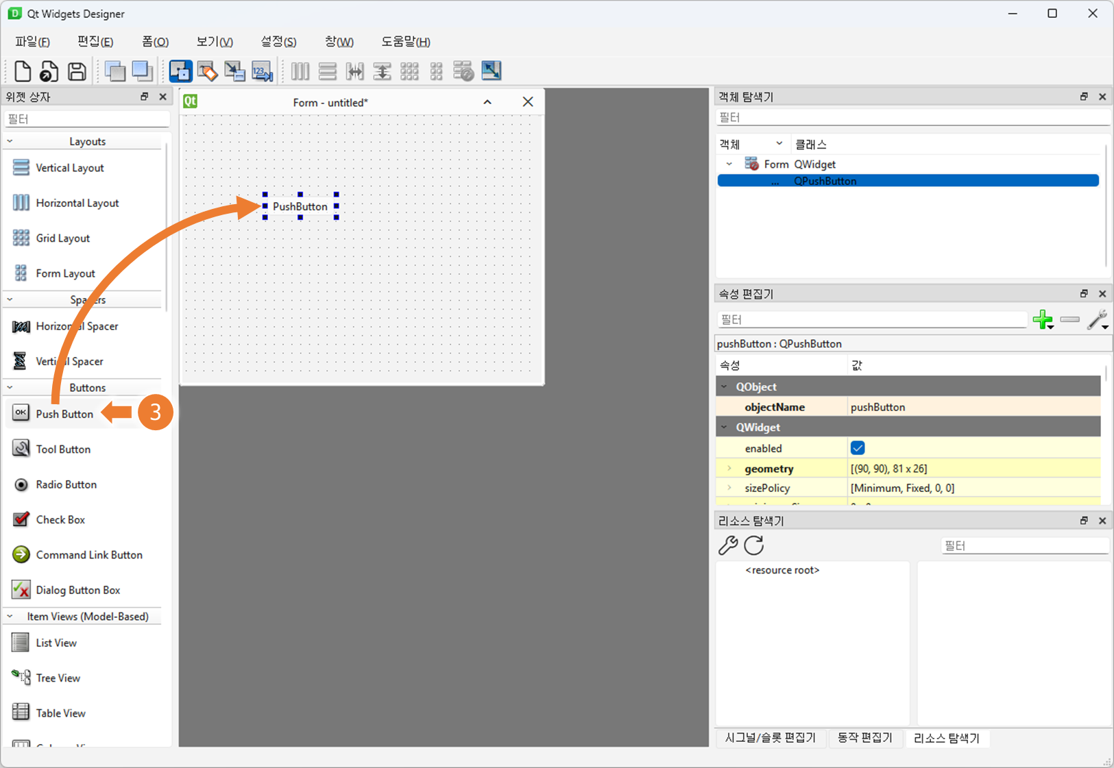
Task: Click the Send to Back toolbar icon
Action: [115, 71]
